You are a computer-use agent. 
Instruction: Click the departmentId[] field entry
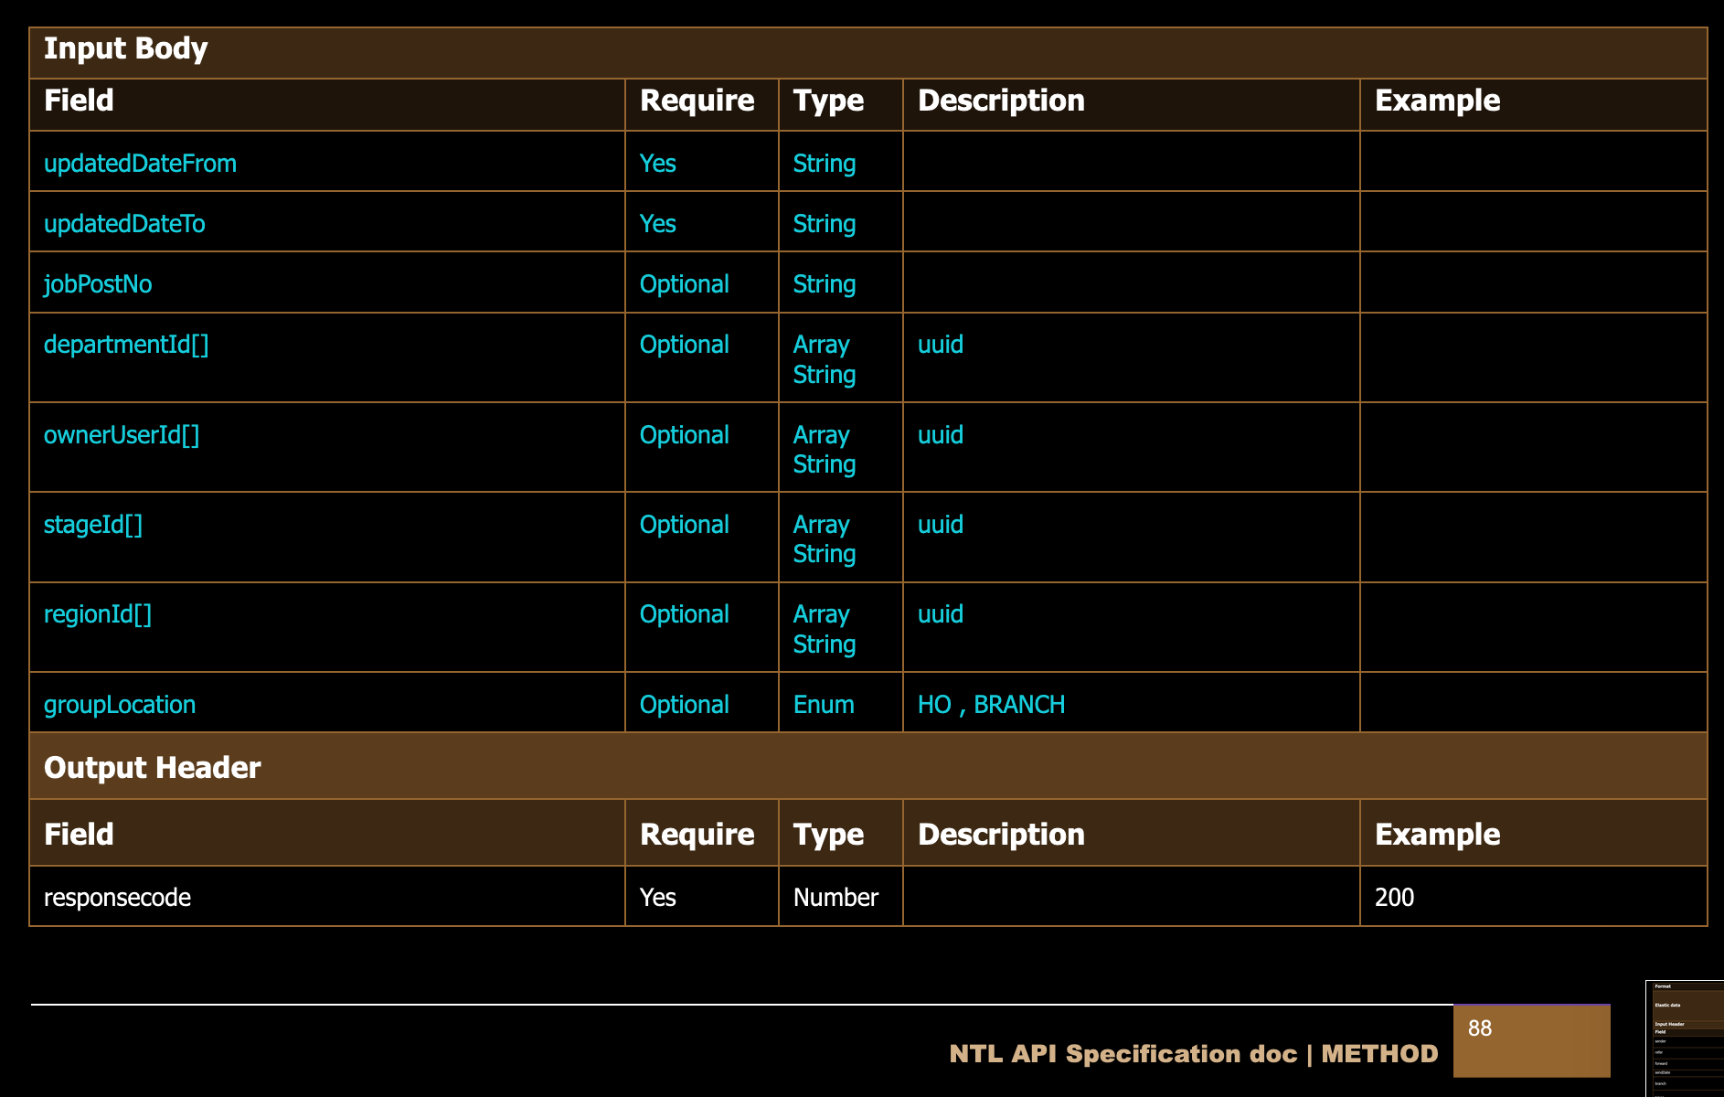click(126, 345)
